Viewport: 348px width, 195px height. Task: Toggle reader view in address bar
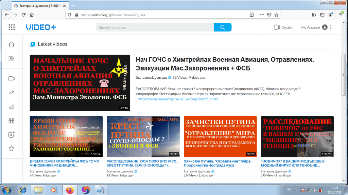251,15
